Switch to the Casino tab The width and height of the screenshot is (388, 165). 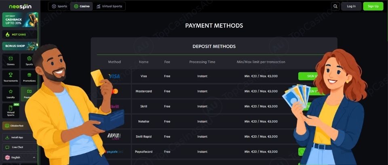pyautogui.click(x=81, y=6)
